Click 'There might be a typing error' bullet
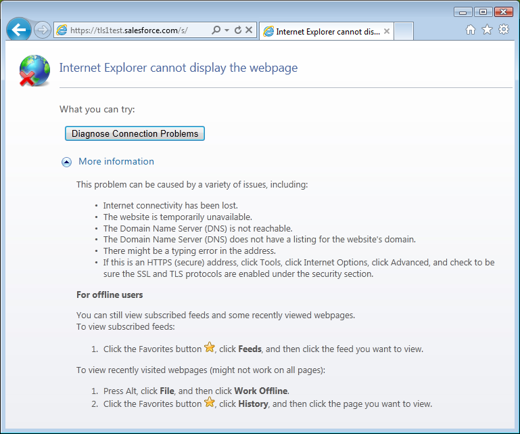The height and width of the screenshot is (434, 520). click(189, 251)
